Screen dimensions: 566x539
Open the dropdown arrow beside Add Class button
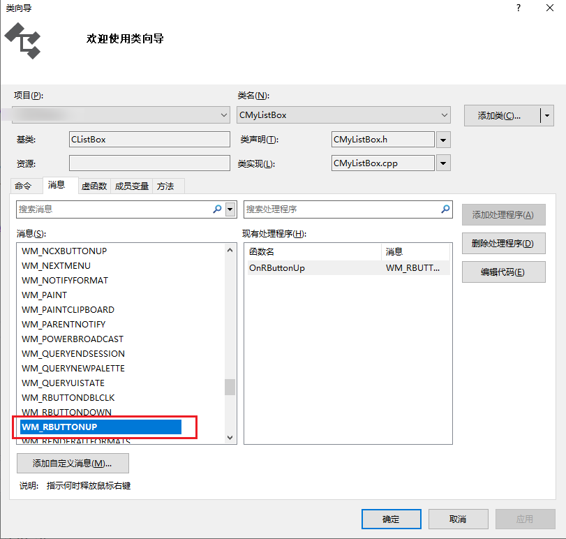pyautogui.click(x=547, y=116)
